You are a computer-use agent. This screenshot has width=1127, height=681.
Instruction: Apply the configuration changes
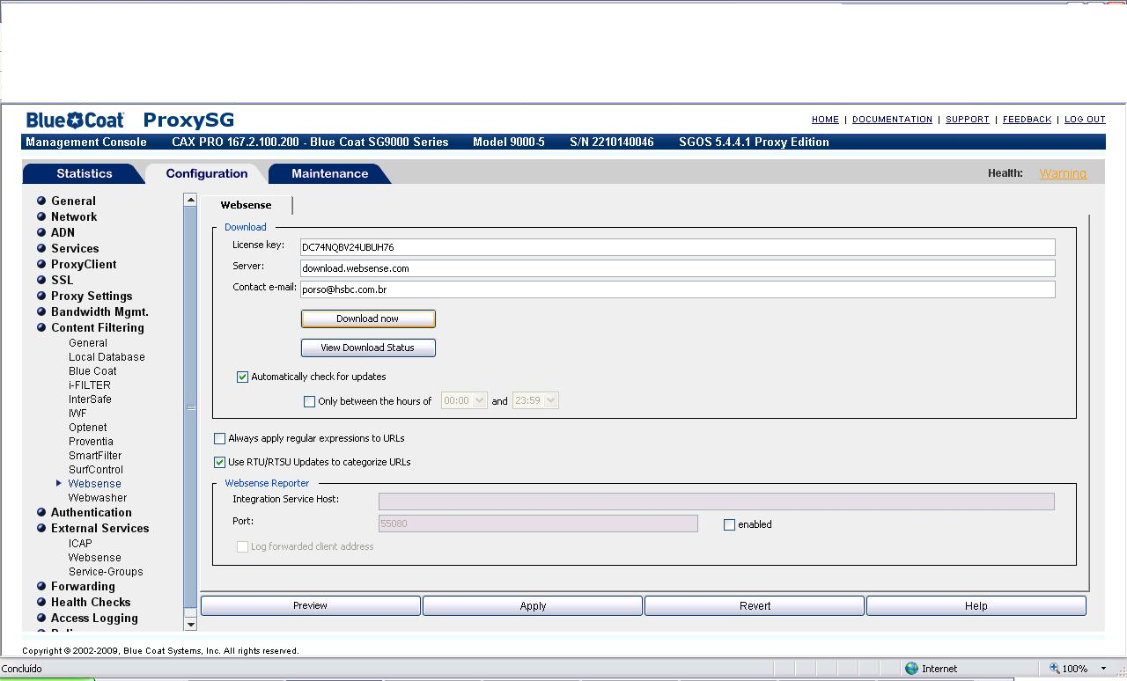533,605
